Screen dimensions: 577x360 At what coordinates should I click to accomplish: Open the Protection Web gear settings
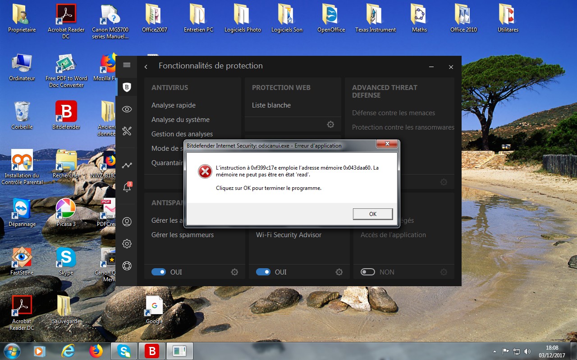click(x=330, y=124)
